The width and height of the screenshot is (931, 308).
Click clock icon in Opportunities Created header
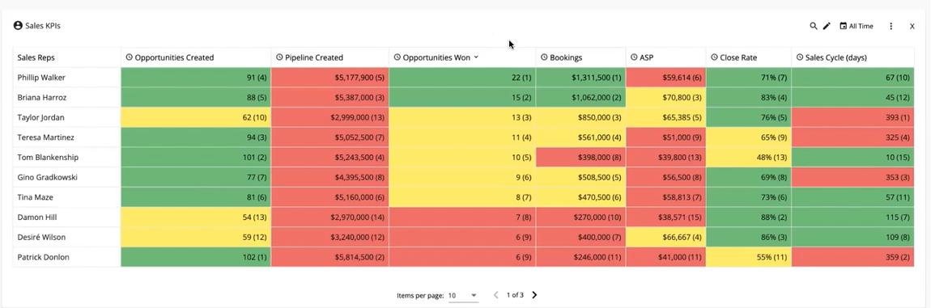click(x=129, y=57)
